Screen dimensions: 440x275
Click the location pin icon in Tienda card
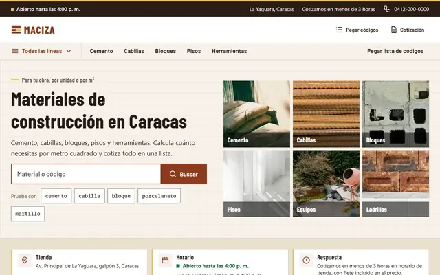(x=25, y=260)
